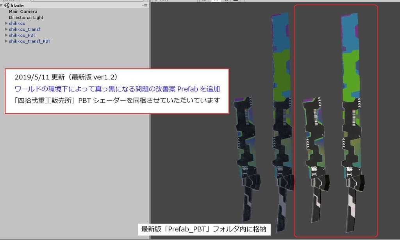Expand the shikkou object
Viewport: 400px width, 240px height.
6,23
